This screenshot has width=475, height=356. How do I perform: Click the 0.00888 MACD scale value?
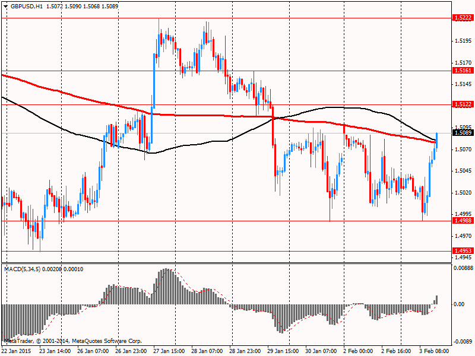(464, 268)
